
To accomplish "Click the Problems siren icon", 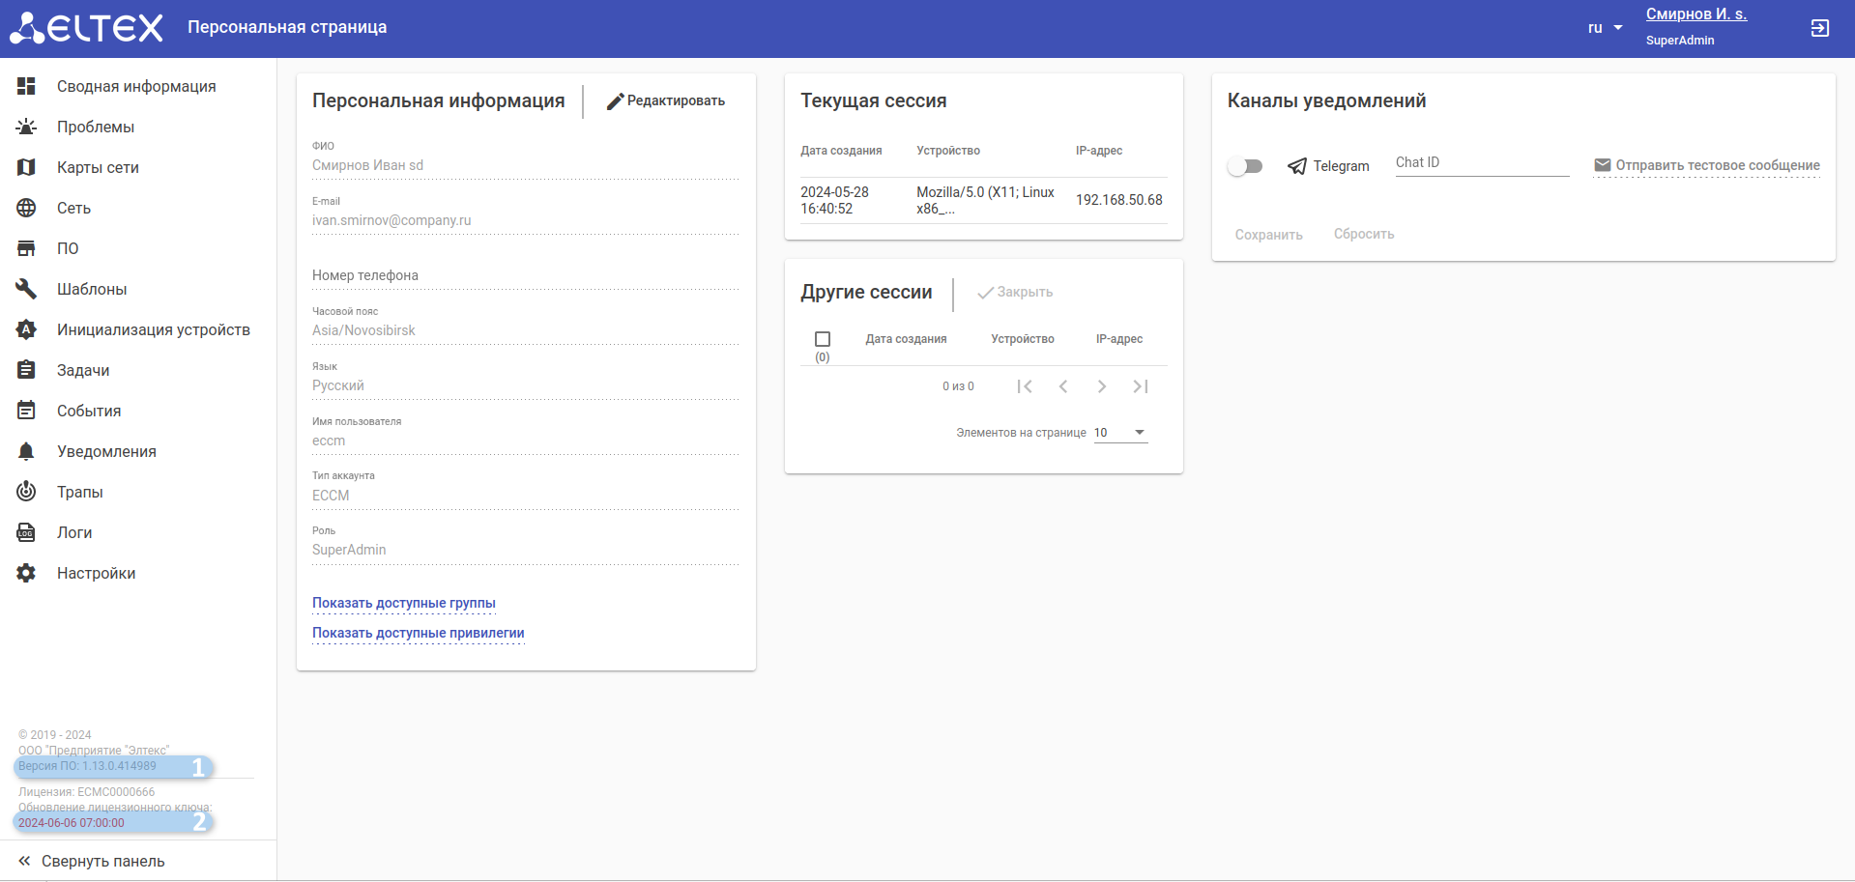I will point(26,127).
